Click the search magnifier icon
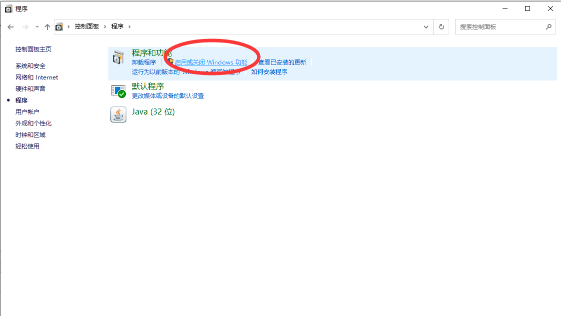561x316 pixels. tap(548, 27)
